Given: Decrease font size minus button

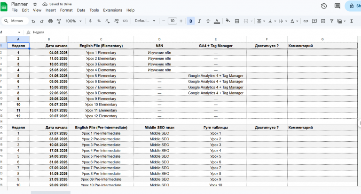Looking at the screenshot, I should pos(164,21).
